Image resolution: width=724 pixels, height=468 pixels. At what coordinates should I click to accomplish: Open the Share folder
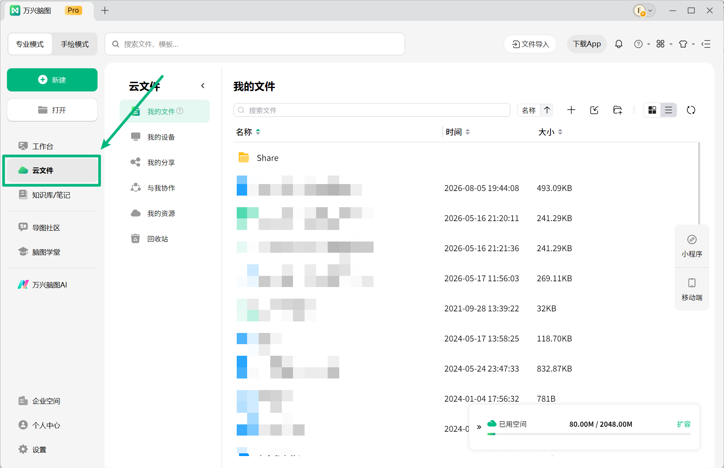466,158
